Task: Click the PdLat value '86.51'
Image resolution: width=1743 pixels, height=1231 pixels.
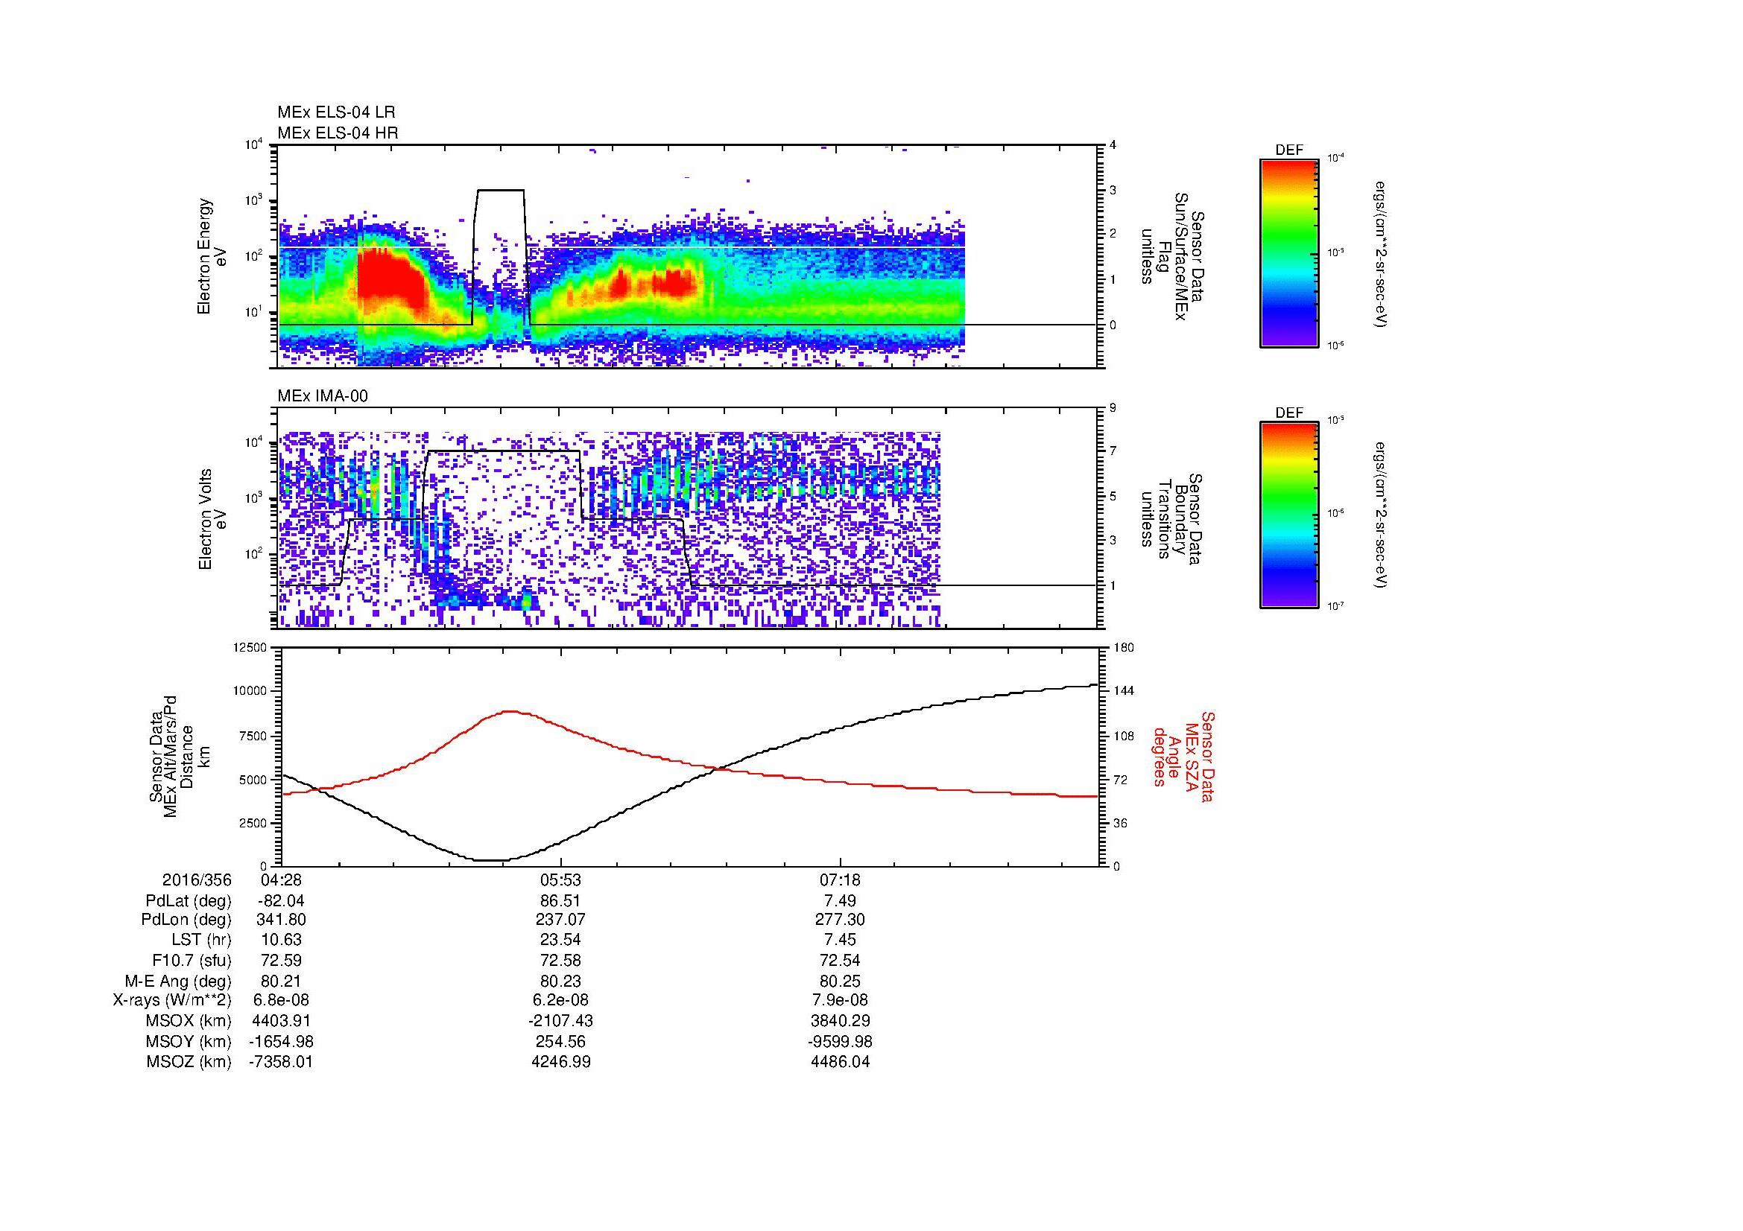Action: tap(560, 901)
